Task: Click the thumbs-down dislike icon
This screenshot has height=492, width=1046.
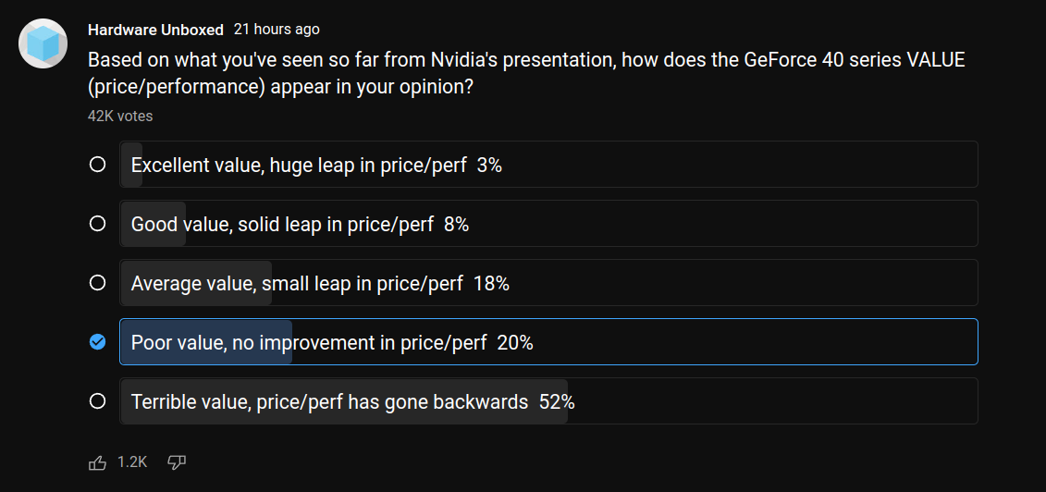Action: (x=176, y=462)
